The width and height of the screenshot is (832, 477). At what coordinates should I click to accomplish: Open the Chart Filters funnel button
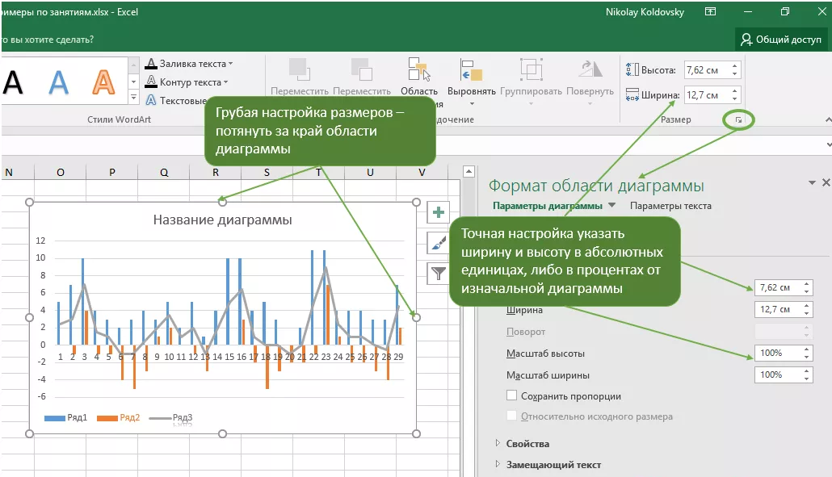[439, 274]
